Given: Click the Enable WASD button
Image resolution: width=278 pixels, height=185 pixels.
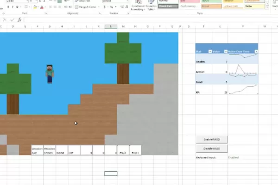Looking at the screenshot, I should (212, 140).
